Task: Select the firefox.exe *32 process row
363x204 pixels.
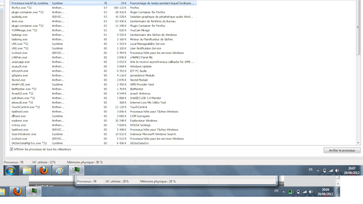Action: 103,8
